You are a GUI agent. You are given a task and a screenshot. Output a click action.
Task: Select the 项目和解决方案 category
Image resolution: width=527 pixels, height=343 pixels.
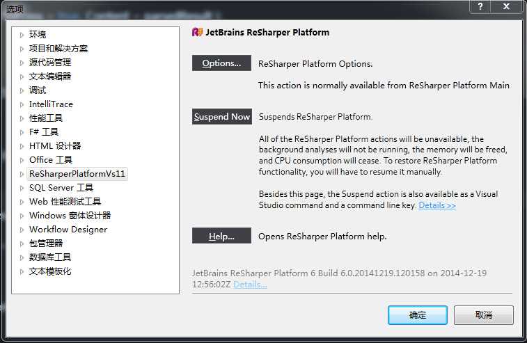tap(58, 49)
